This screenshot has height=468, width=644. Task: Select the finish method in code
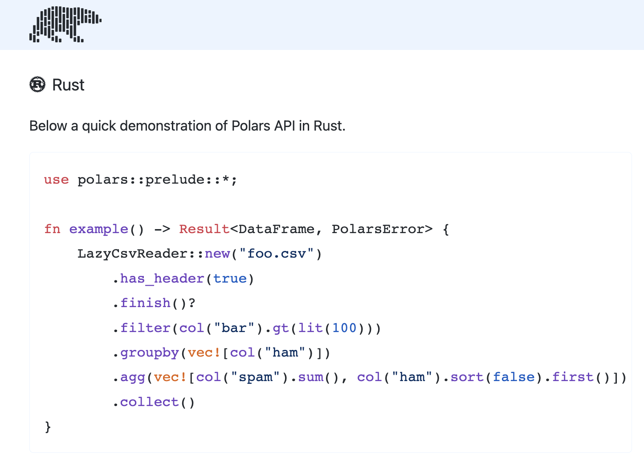tap(146, 303)
